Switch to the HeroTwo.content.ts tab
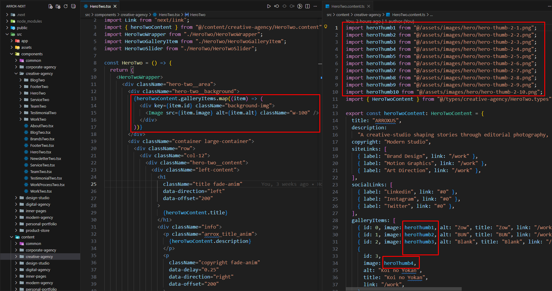The height and width of the screenshot is (291, 552). pos(348,6)
